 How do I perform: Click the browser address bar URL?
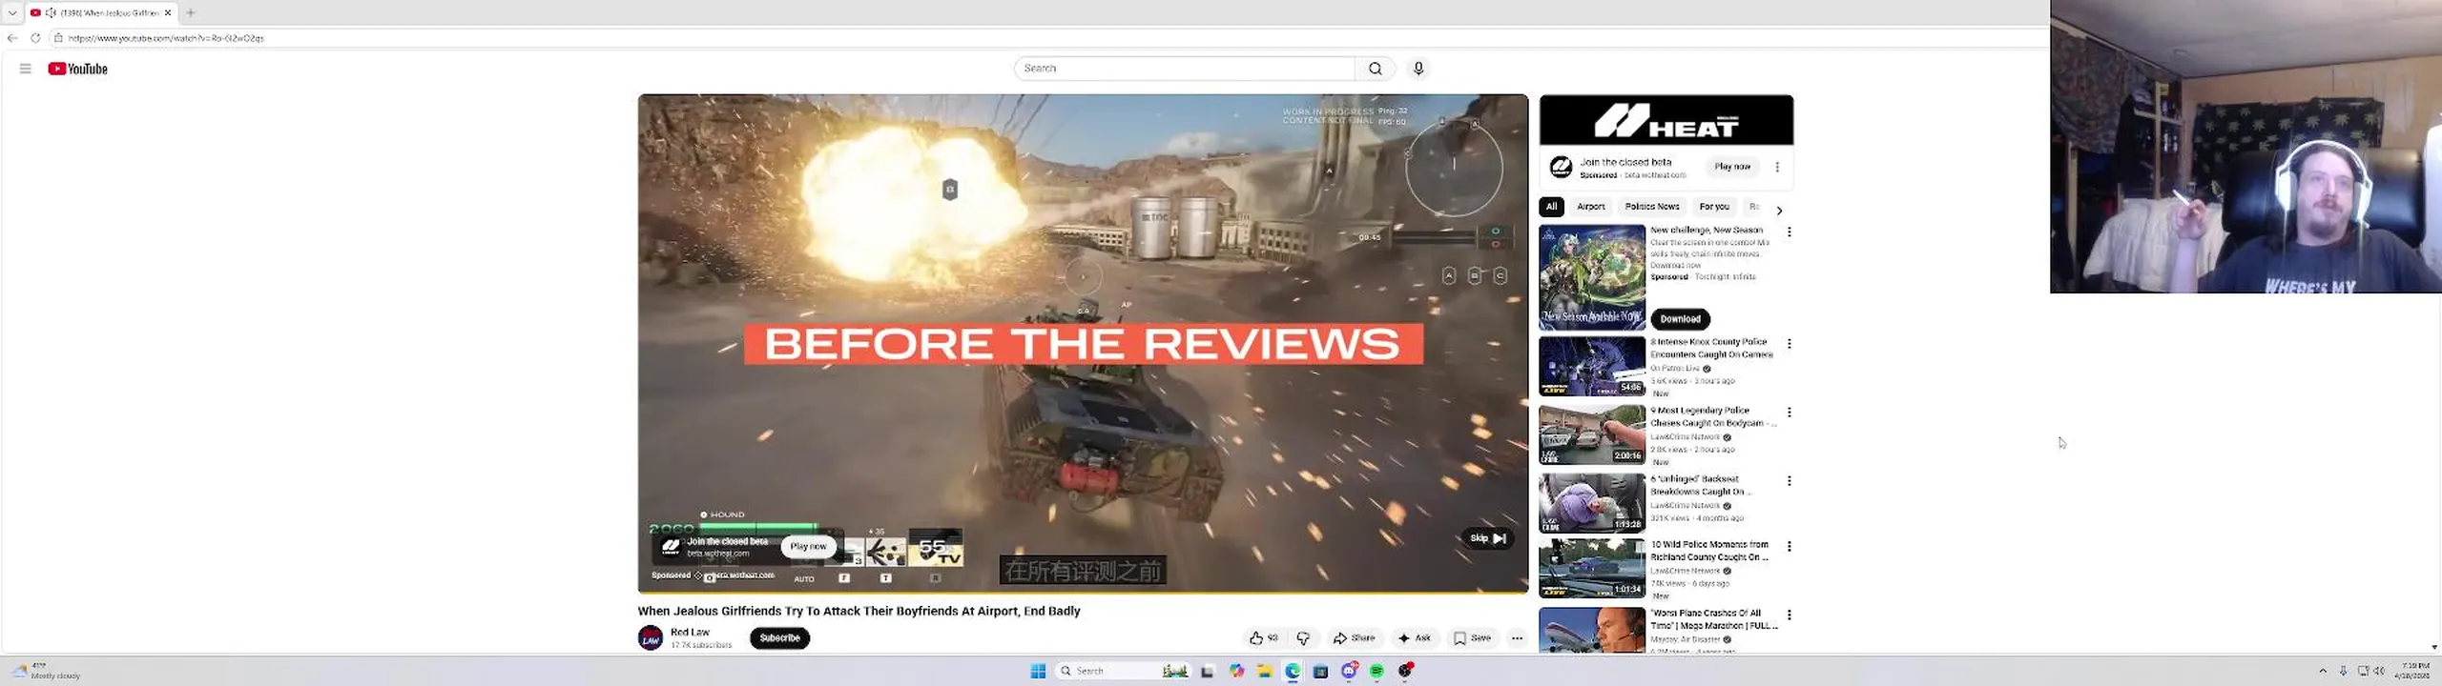(166, 38)
